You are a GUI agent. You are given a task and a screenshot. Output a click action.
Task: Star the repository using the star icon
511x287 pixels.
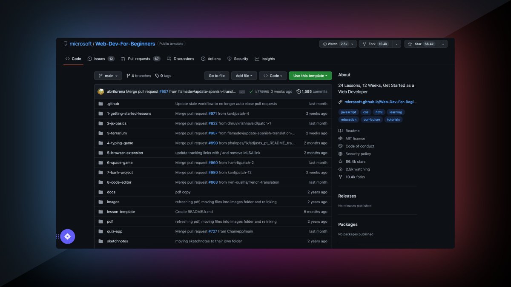(410, 43)
